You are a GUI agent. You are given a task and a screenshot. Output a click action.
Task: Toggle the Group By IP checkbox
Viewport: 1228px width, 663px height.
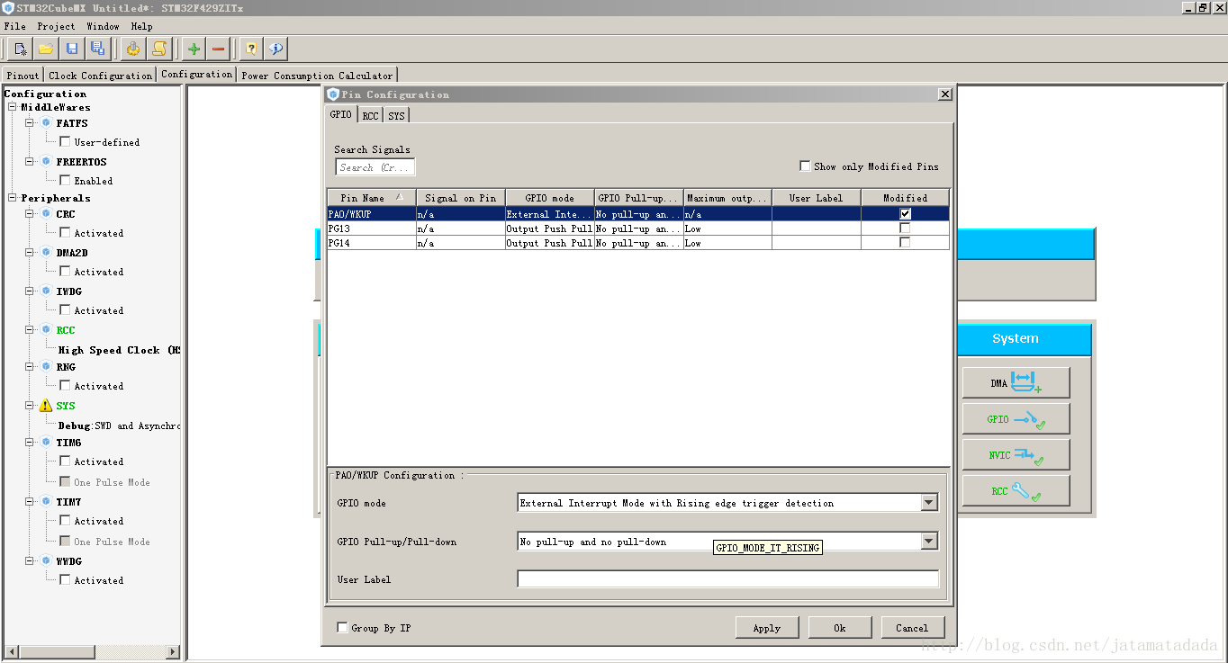[342, 627]
